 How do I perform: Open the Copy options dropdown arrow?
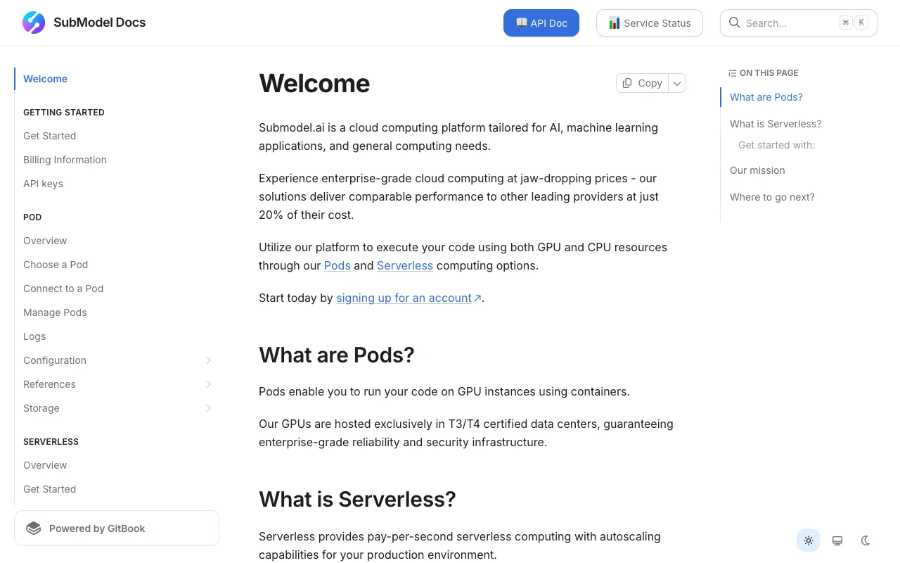click(x=677, y=83)
